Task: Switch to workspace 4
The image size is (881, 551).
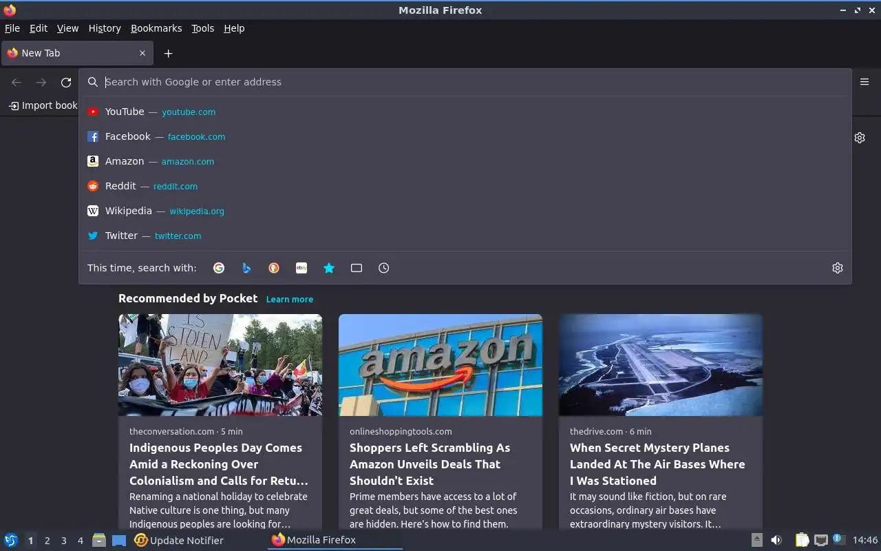Action: [80, 541]
